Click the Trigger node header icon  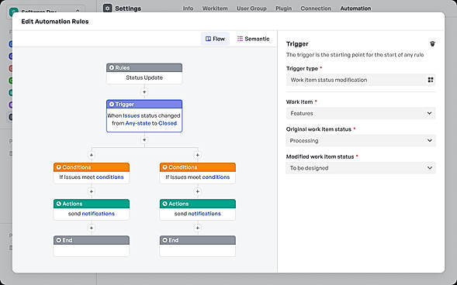coord(112,104)
